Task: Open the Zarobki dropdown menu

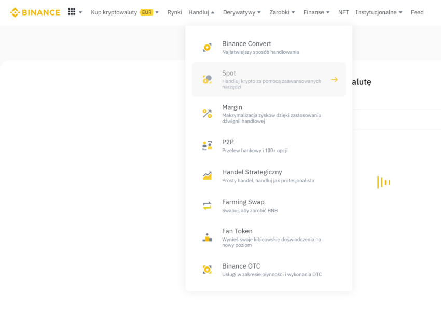Action: 282,12
